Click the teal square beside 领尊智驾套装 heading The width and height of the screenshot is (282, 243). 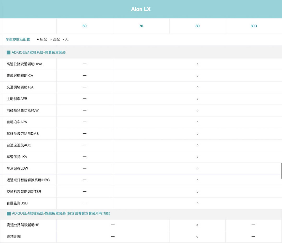click(x=8, y=52)
